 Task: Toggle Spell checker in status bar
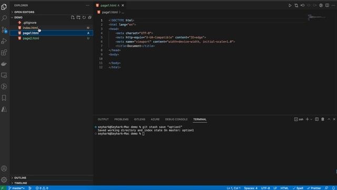coord(298,188)
